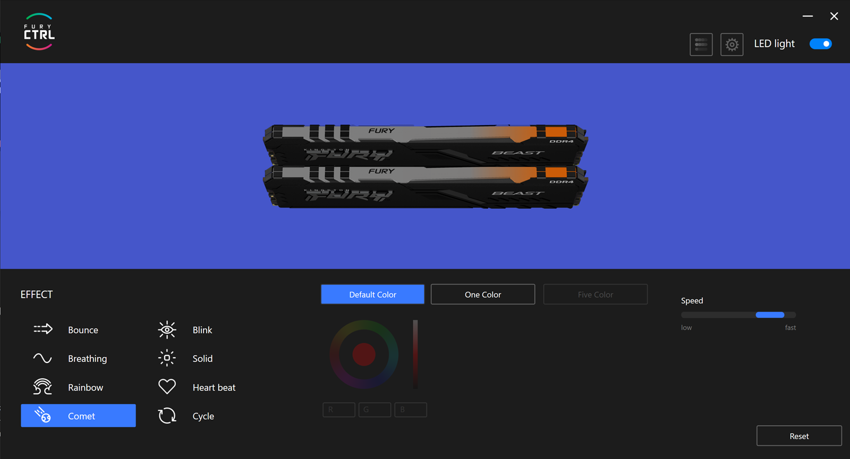Click the Heart beat heart icon
This screenshot has height=459, width=850.
[x=167, y=386]
